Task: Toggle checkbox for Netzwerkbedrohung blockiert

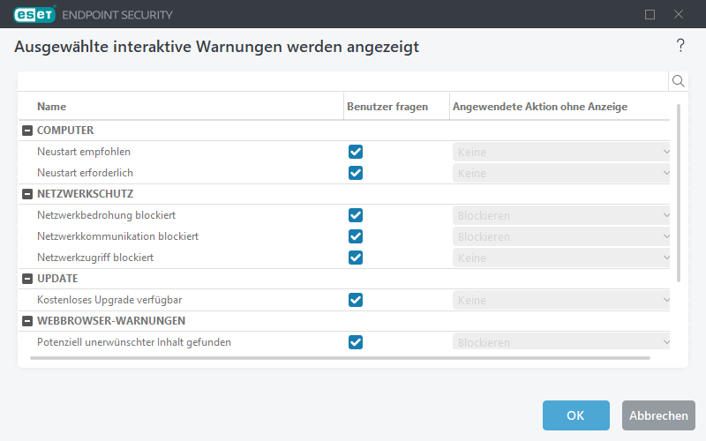Action: [x=356, y=215]
